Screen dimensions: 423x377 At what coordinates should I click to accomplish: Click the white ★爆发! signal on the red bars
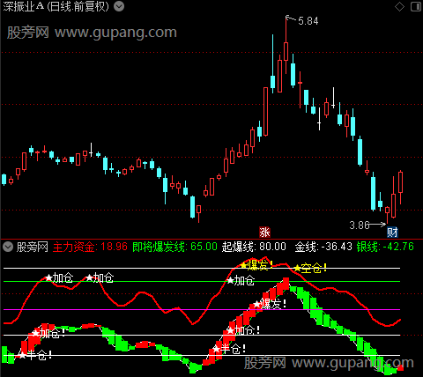pyautogui.click(x=270, y=304)
